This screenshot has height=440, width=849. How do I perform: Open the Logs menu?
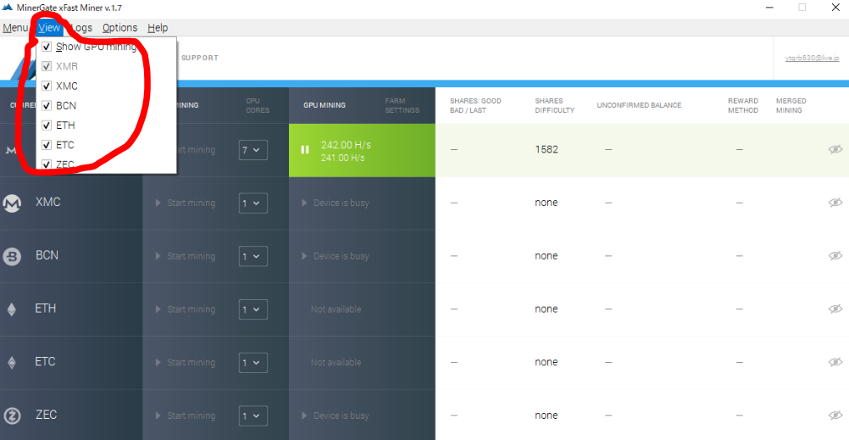click(81, 28)
